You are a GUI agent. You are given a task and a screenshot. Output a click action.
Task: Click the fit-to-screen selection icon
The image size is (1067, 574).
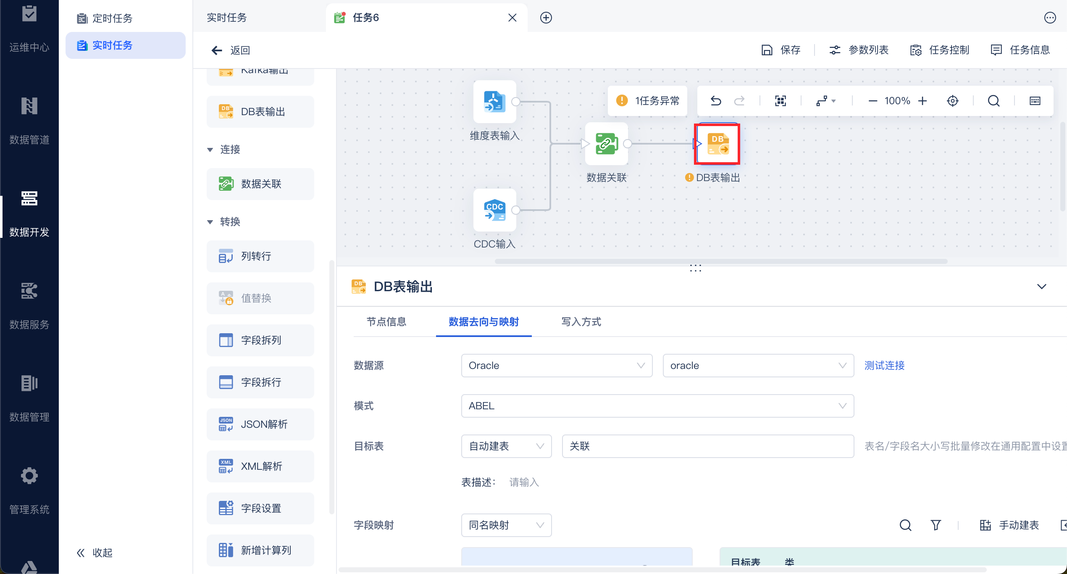781,101
